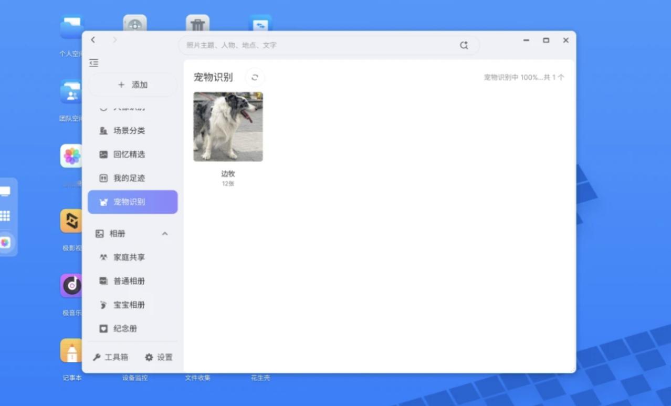Screen dimensions: 671x406
Task: Open the 普通相册 entry
Action: click(x=133, y=281)
